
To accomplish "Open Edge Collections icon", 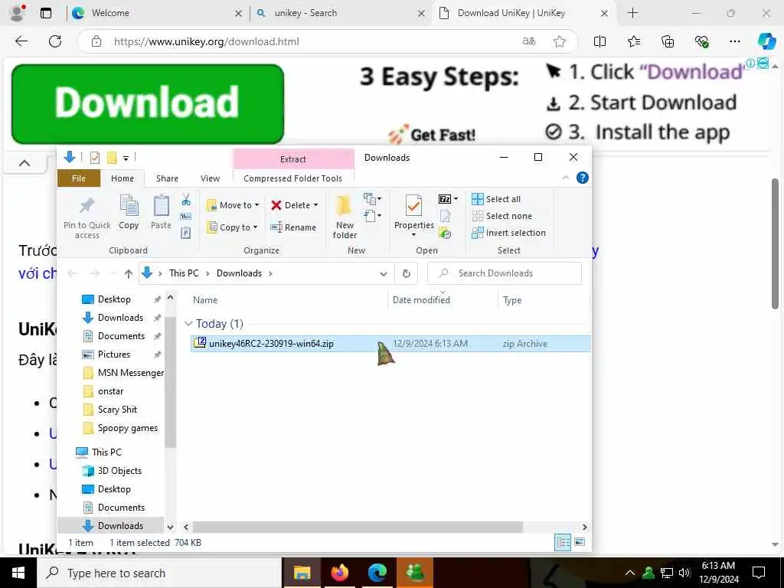I will (x=668, y=41).
